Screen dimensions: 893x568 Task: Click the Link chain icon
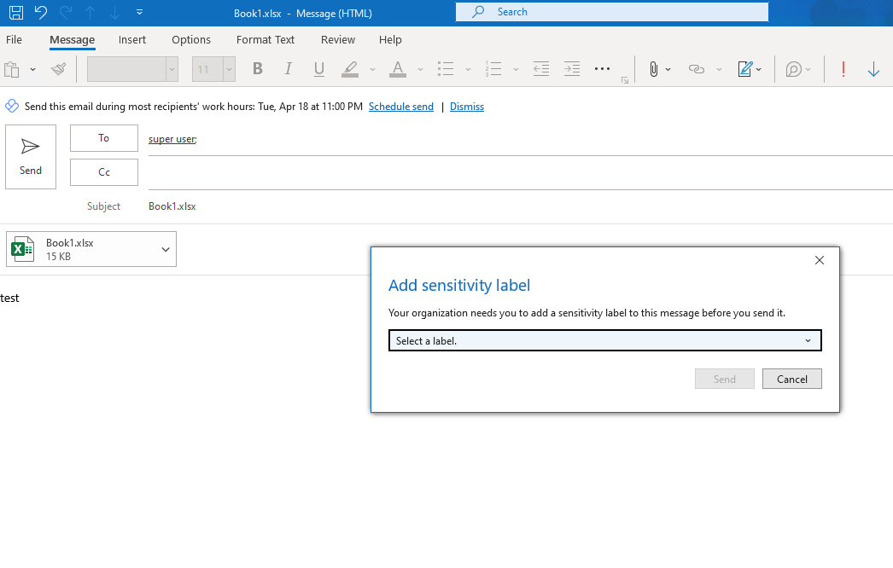pyautogui.click(x=697, y=69)
